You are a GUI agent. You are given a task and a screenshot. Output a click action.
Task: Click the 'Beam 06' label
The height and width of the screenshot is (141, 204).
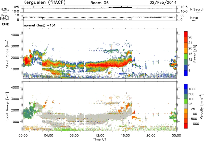point(99,3)
